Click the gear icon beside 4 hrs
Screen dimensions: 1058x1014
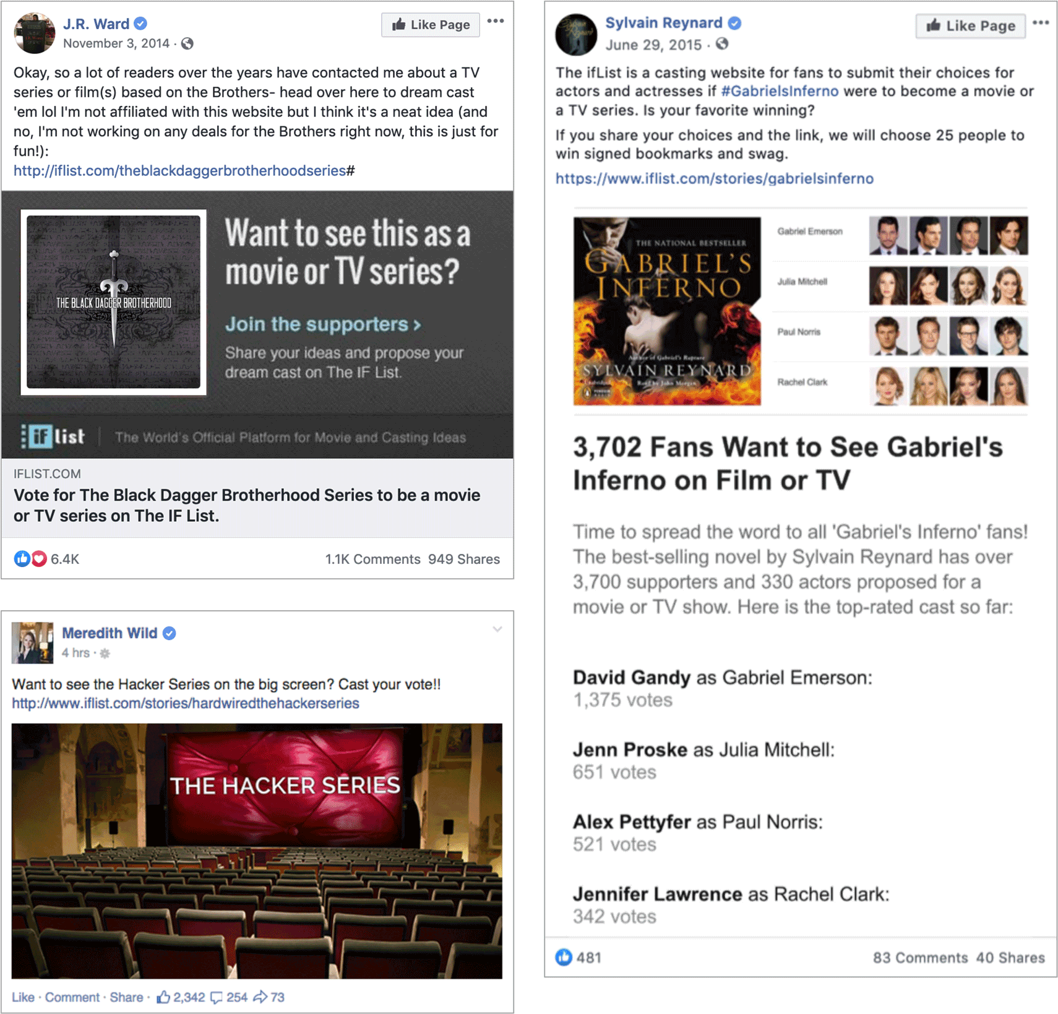(105, 653)
